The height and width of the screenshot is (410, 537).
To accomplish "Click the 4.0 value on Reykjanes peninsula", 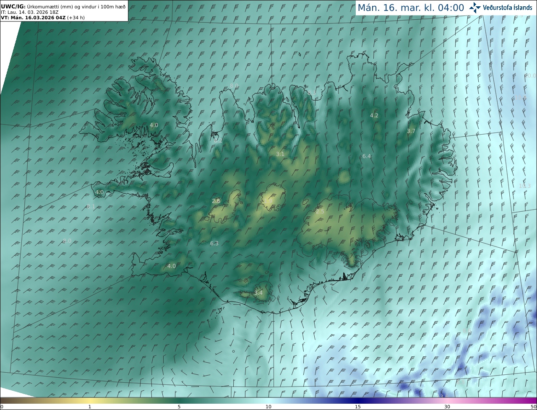I will (172, 266).
